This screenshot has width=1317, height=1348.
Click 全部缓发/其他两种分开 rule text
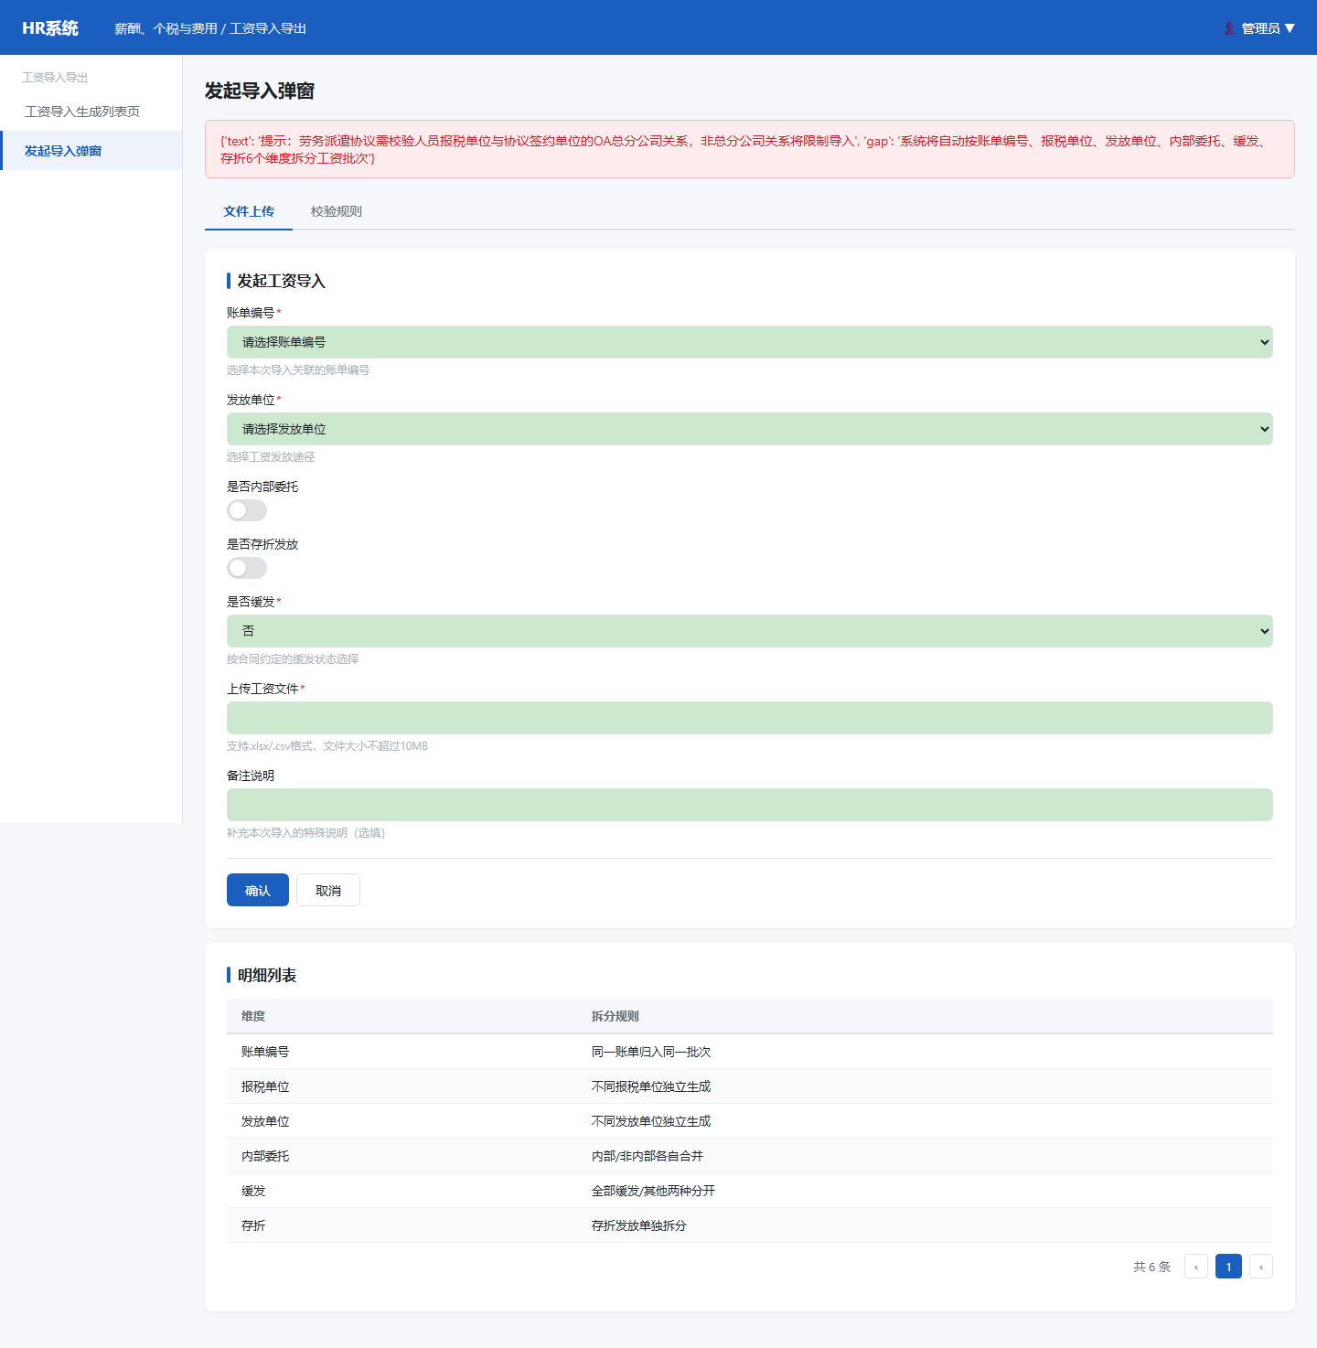click(653, 1191)
